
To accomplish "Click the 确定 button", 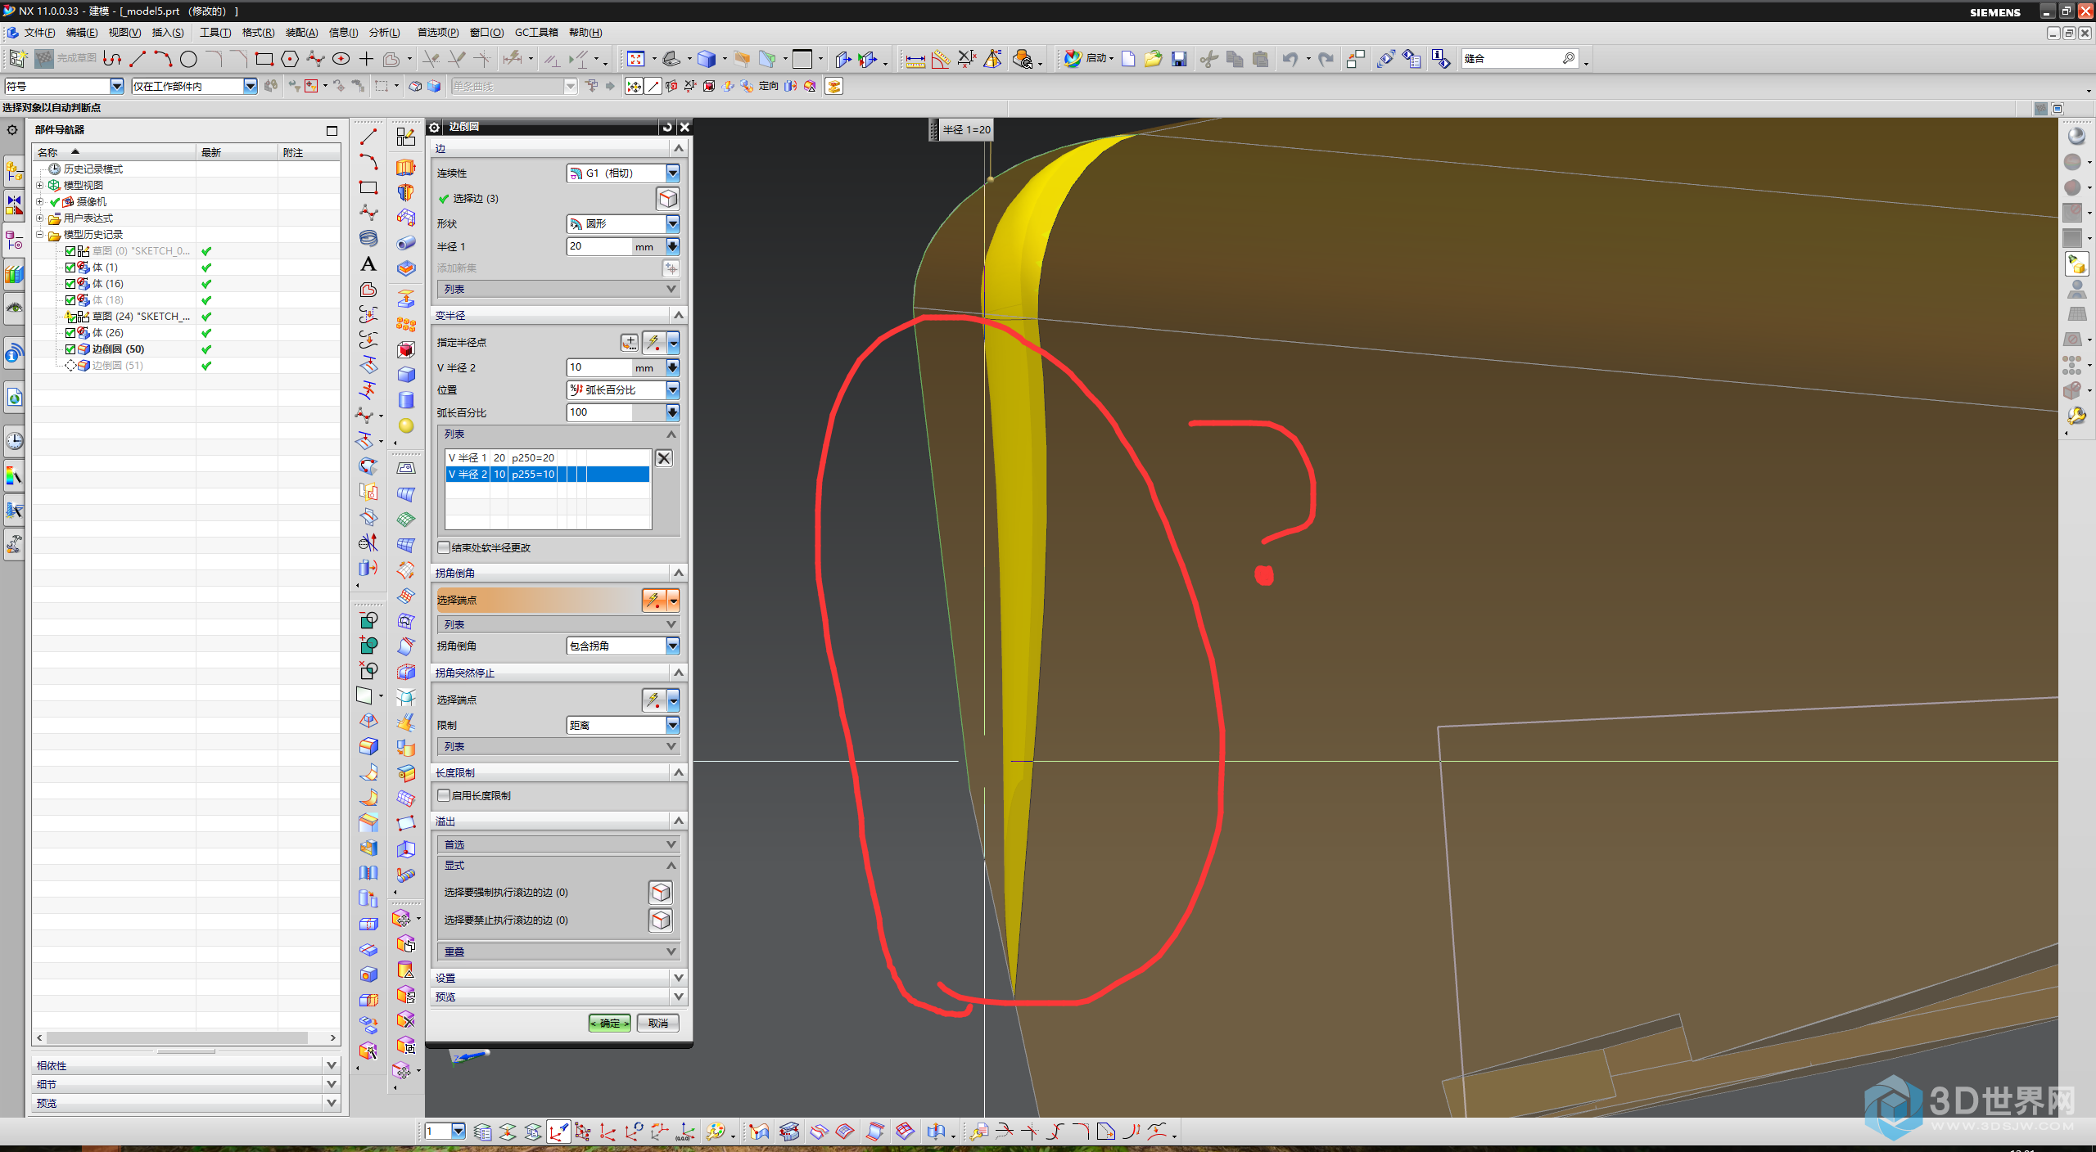I will [x=610, y=1023].
